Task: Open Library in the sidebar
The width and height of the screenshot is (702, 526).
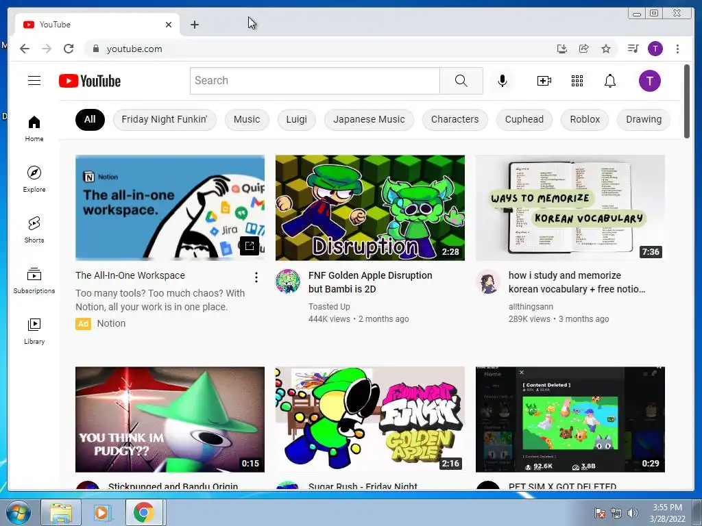Action: pos(34,331)
